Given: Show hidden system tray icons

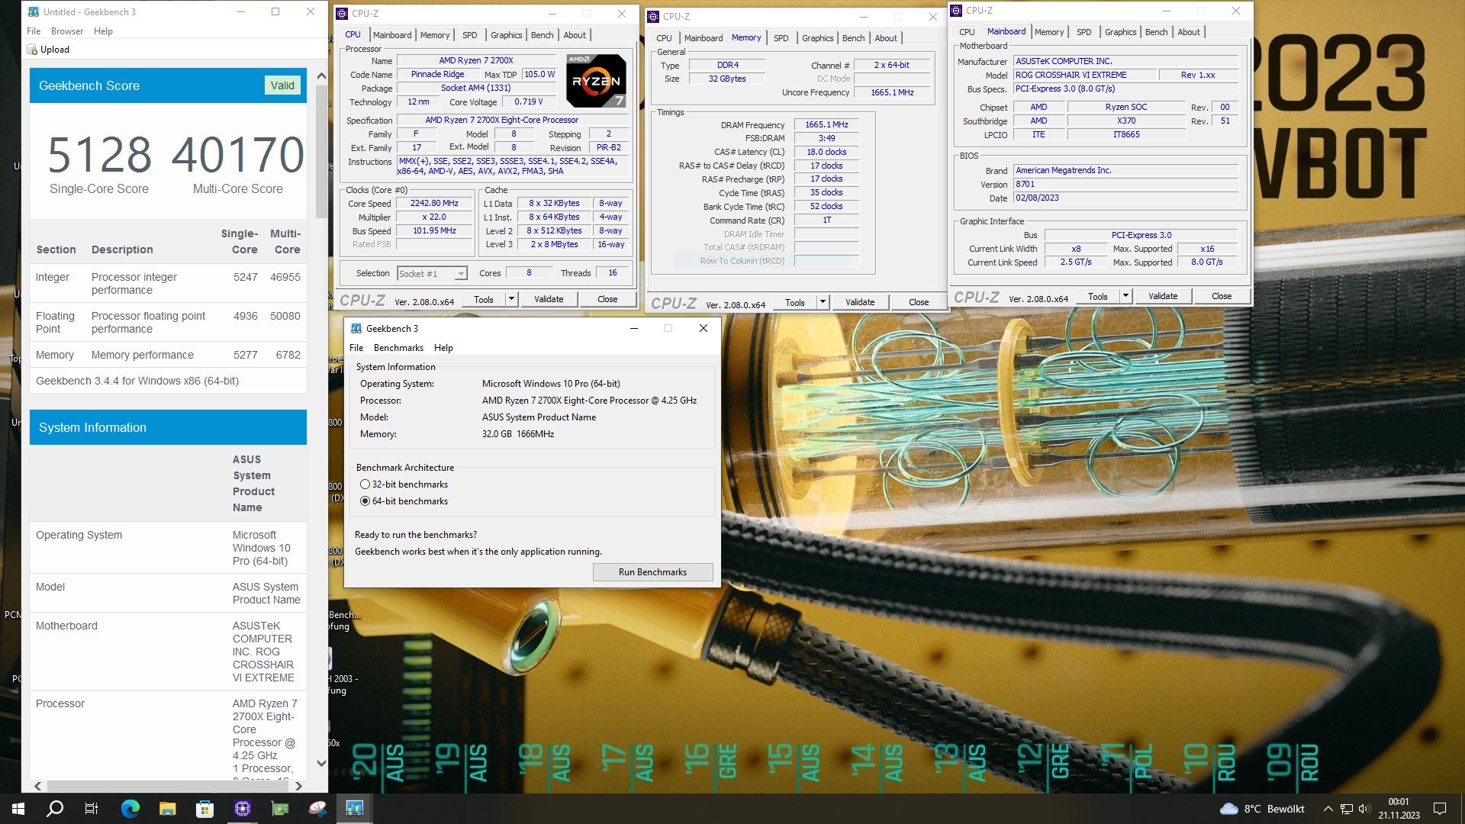Looking at the screenshot, I should (1328, 809).
